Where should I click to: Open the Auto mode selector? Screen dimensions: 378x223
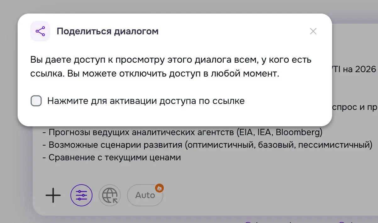145,195
